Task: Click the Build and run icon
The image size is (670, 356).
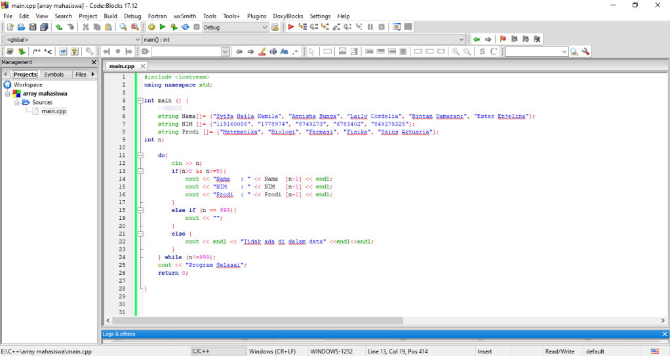Action: (x=174, y=27)
